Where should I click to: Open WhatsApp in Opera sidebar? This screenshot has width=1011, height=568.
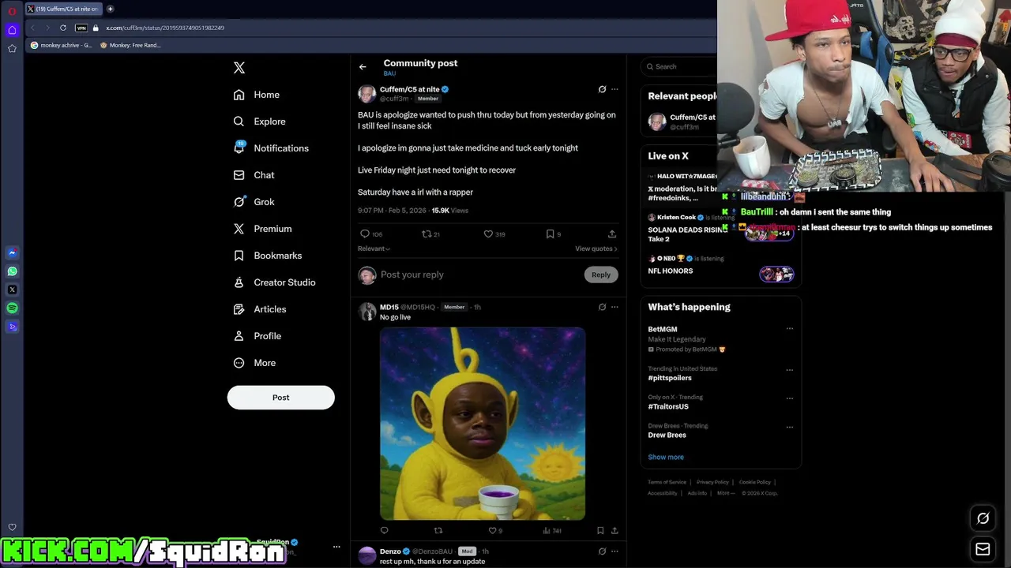[12, 271]
